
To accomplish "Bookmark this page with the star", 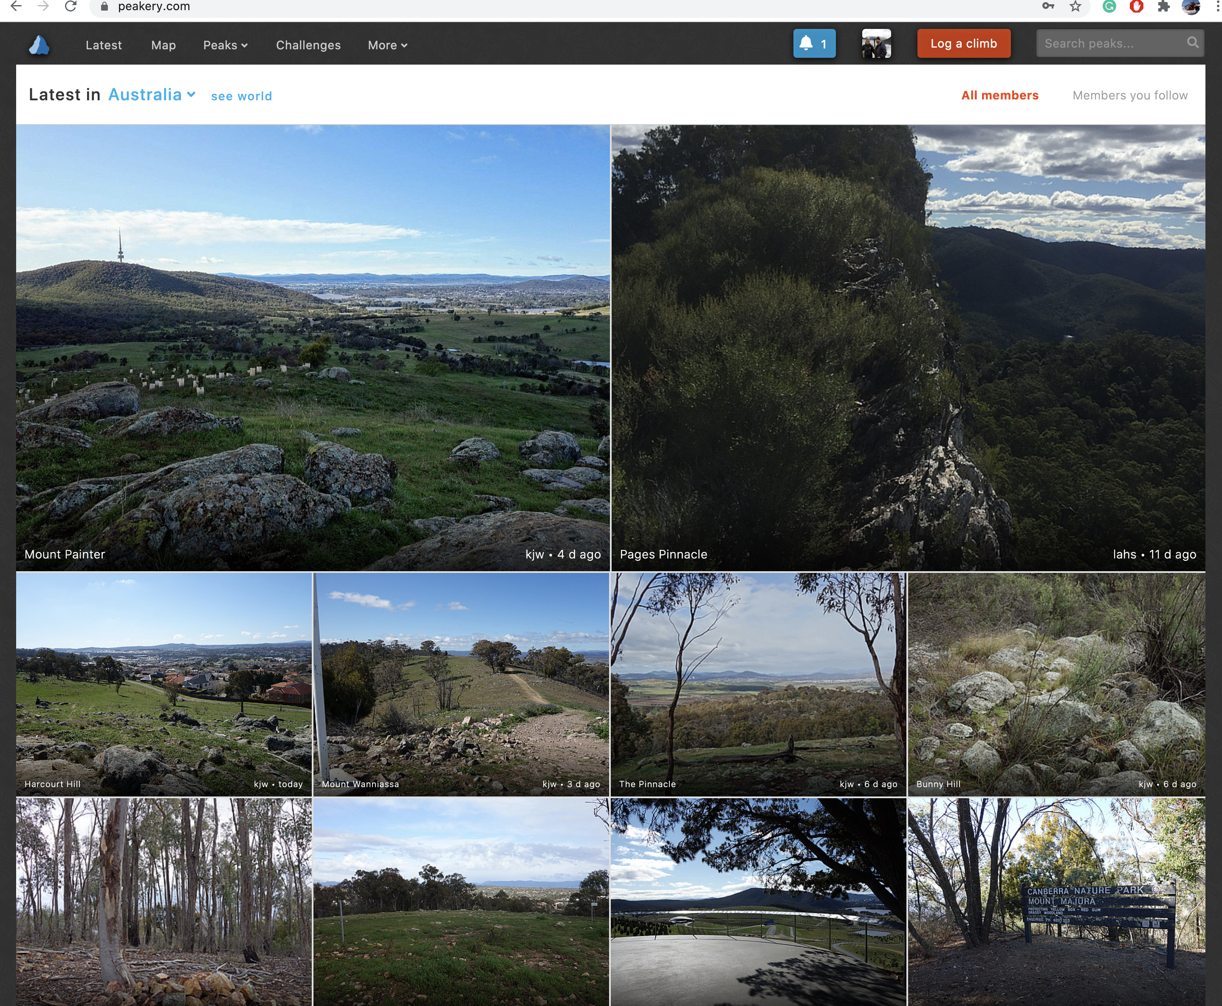I will coord(1075,6).
